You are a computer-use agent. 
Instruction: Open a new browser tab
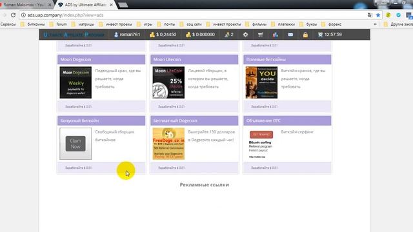(123, 5)
